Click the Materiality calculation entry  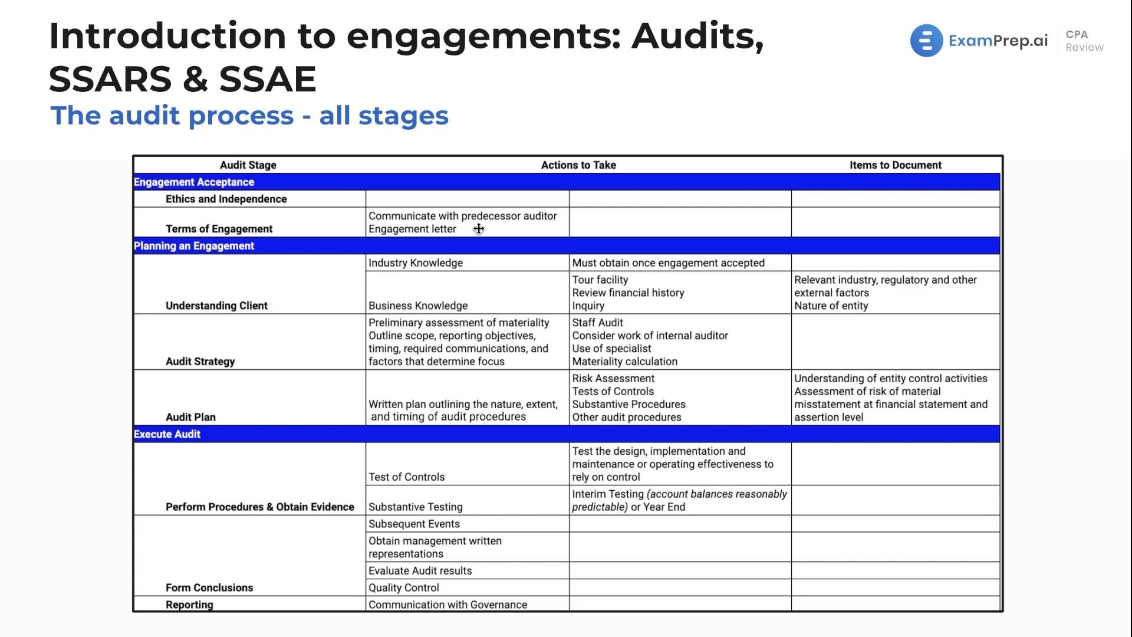coord(624,362)
